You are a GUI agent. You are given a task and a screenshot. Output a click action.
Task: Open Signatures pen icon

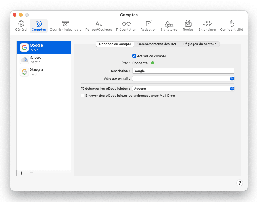click(169, 24)
